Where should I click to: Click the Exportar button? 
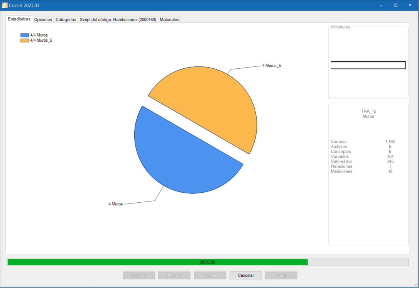pos(174,275)
